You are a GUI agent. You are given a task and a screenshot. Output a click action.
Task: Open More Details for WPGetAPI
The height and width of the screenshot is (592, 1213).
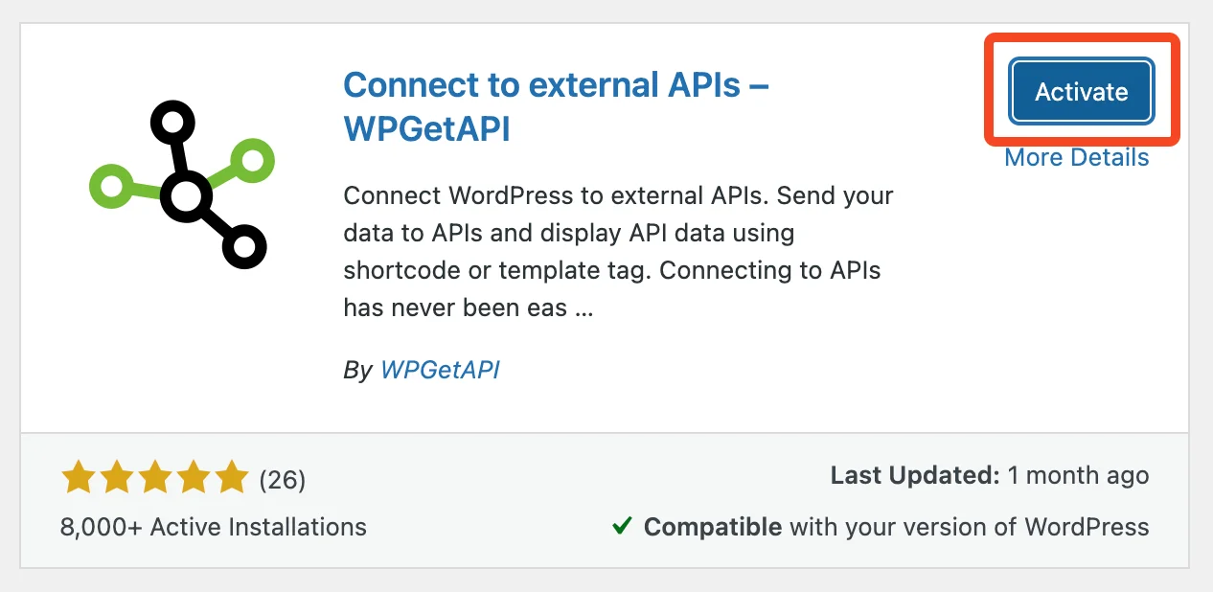[1075, 157]
